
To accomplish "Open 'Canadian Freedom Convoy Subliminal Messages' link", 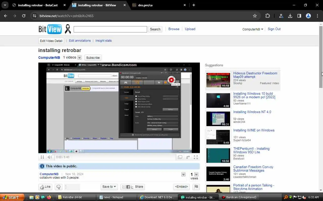I will [x=253, y=169].
